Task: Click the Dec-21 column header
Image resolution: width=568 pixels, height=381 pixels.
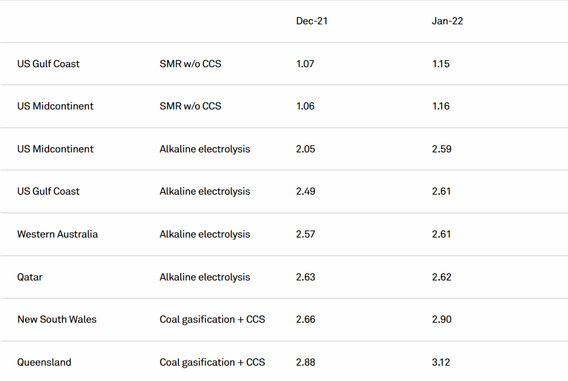Action: click(312, 21)
